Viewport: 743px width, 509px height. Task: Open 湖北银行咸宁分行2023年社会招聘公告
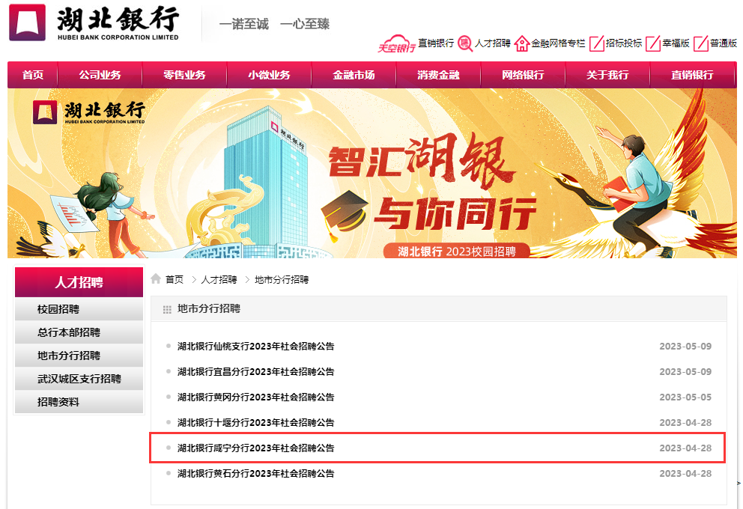(256, 448)
